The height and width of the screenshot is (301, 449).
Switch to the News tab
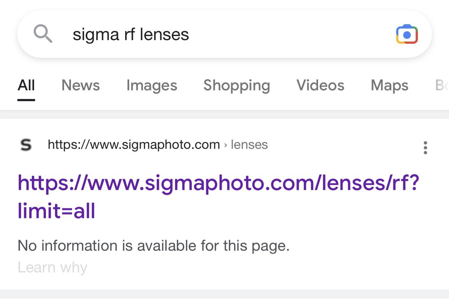(80, 85)
